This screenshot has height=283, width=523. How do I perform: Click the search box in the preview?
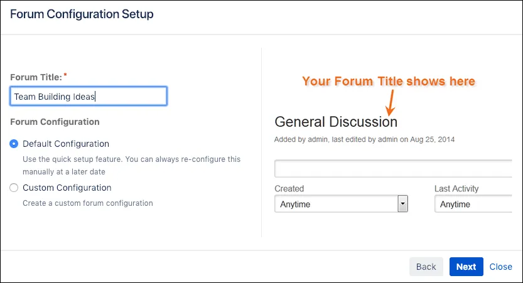coord(393,169)
